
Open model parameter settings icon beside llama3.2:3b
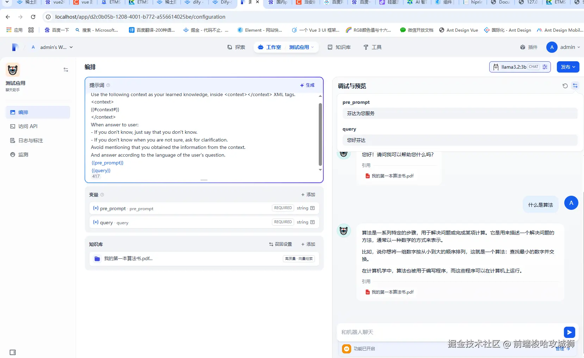point(545,67)
